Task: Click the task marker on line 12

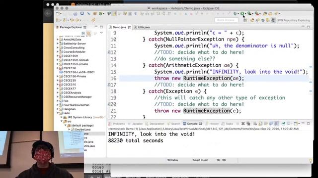Action: pos(109,52)
